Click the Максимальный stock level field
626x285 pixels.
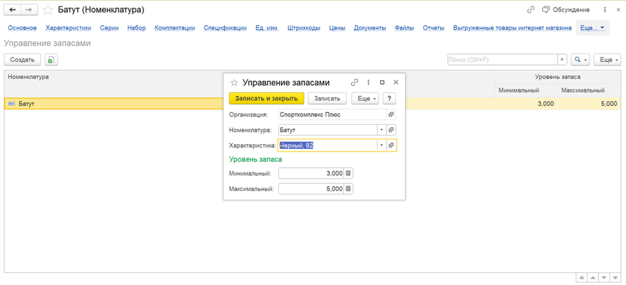pyautogui.click(x=311, y=189)
